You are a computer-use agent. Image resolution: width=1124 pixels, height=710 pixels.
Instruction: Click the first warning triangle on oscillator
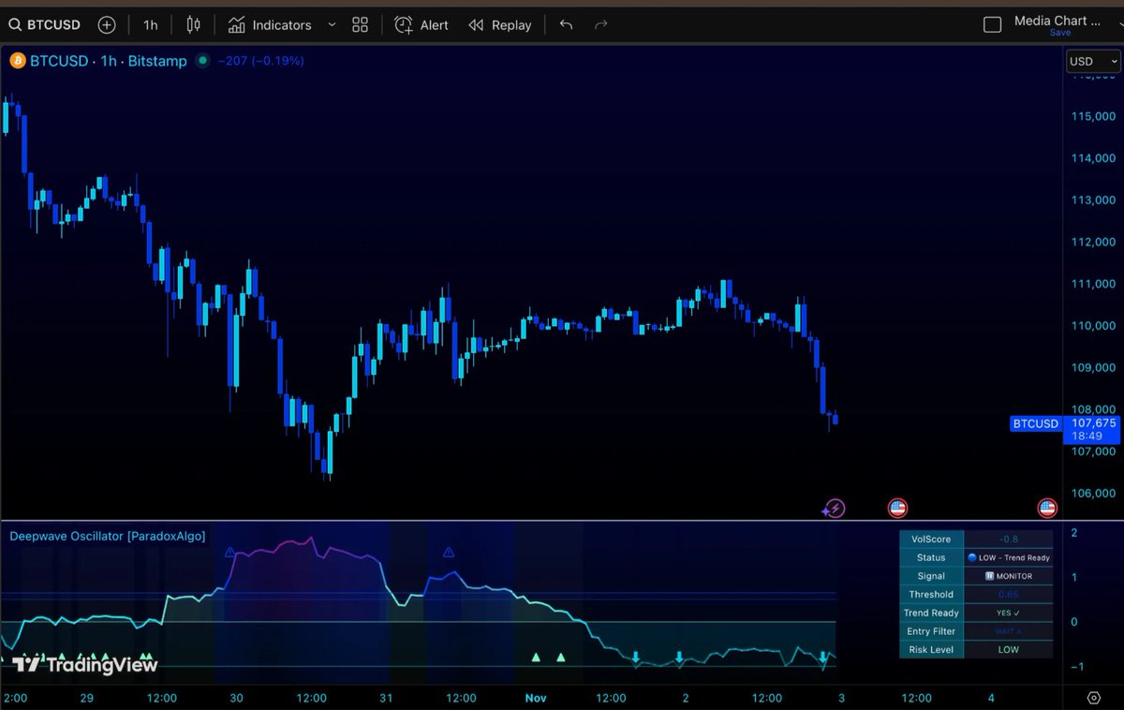[230, 553]
